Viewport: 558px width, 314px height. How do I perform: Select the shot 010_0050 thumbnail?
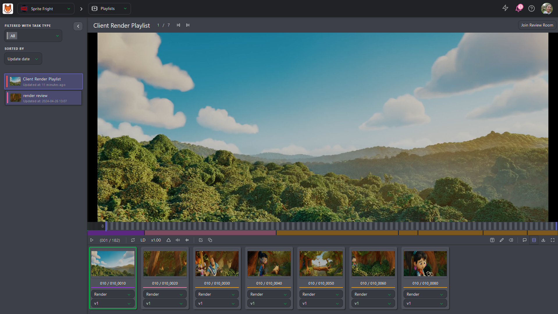point(321,264)
